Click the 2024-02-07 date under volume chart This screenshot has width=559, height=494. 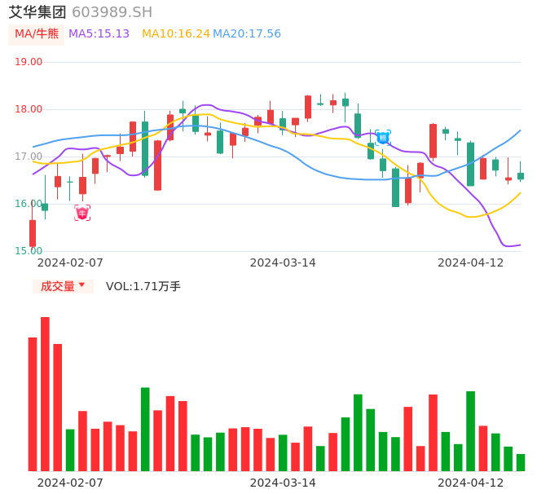70,483
